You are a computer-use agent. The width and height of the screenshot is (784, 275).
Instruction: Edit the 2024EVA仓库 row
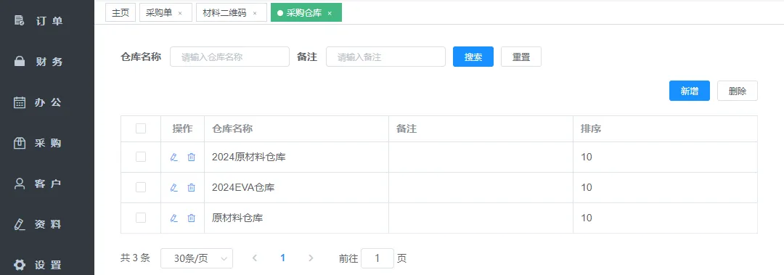click(x=174, y=187)
